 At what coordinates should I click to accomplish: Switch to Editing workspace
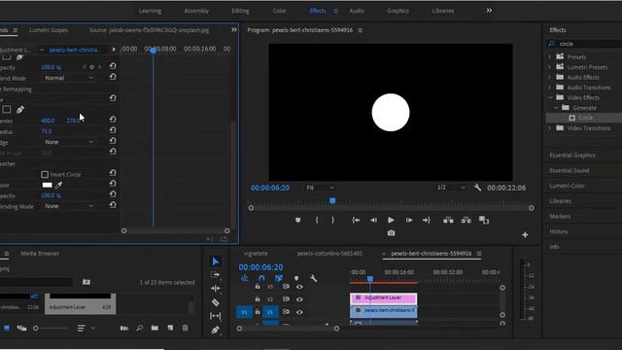[240, 11]
